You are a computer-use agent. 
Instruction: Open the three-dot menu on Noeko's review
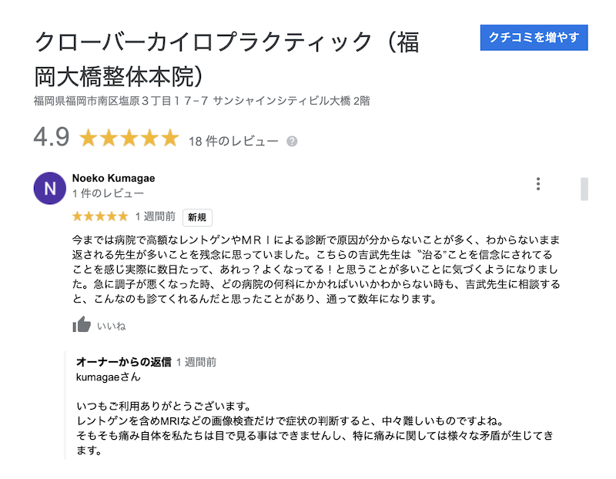click(x=538, y=184)
